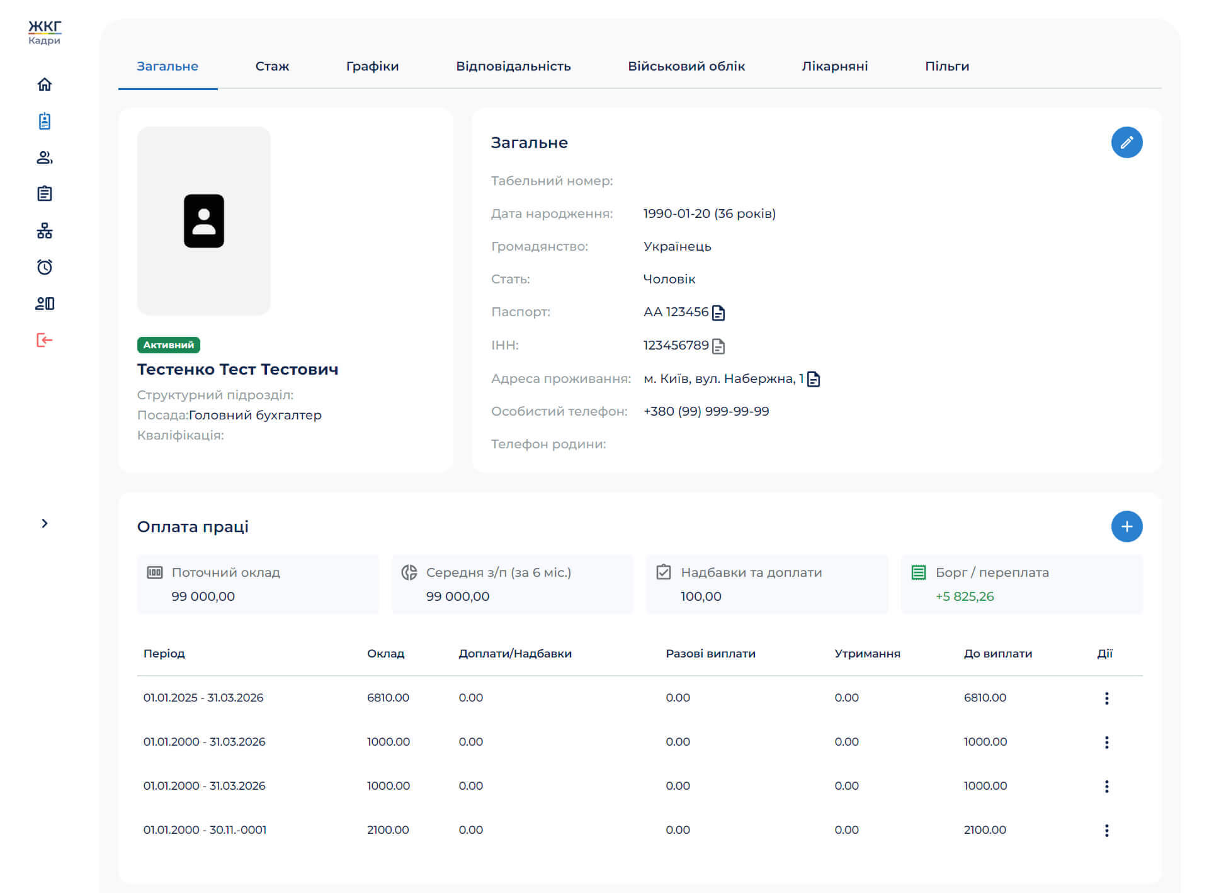Viewport: 1209px width, 893px height.
Task: Click the red logout icon
Action: click(x=44, y=340)
